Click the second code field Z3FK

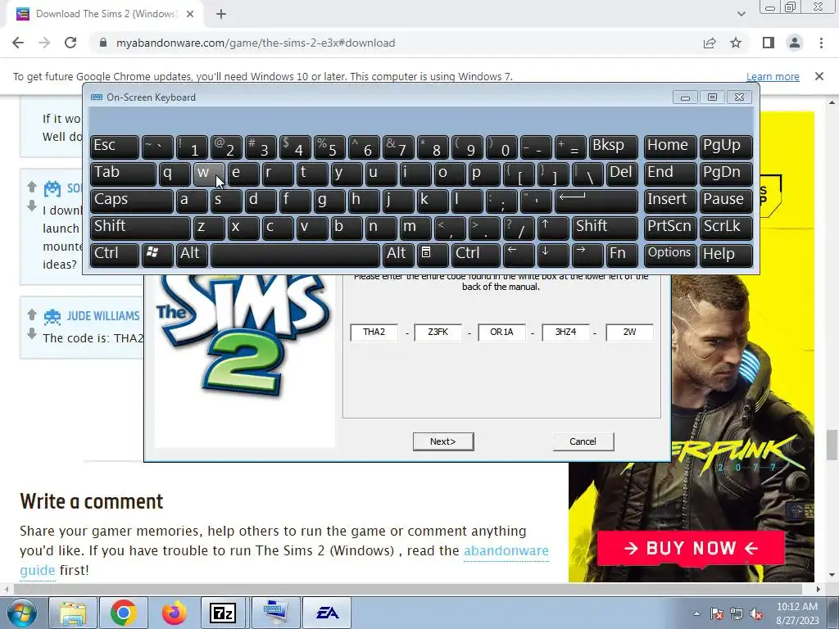click(438, 333)
